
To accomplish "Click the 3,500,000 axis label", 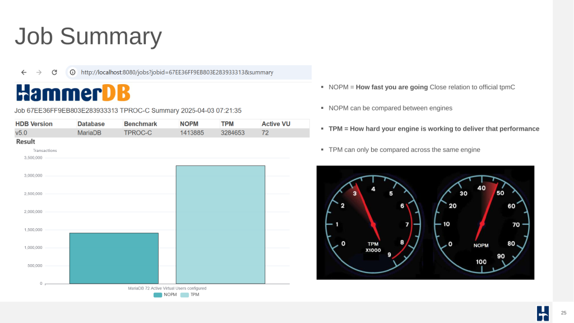I will [x=33, y=158].
